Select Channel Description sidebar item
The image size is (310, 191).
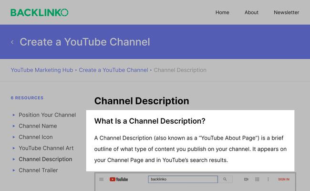point(45,159)
